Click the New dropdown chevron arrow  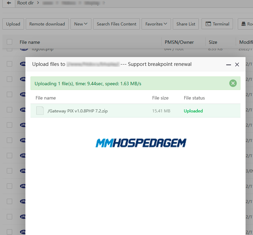point(86,24)
